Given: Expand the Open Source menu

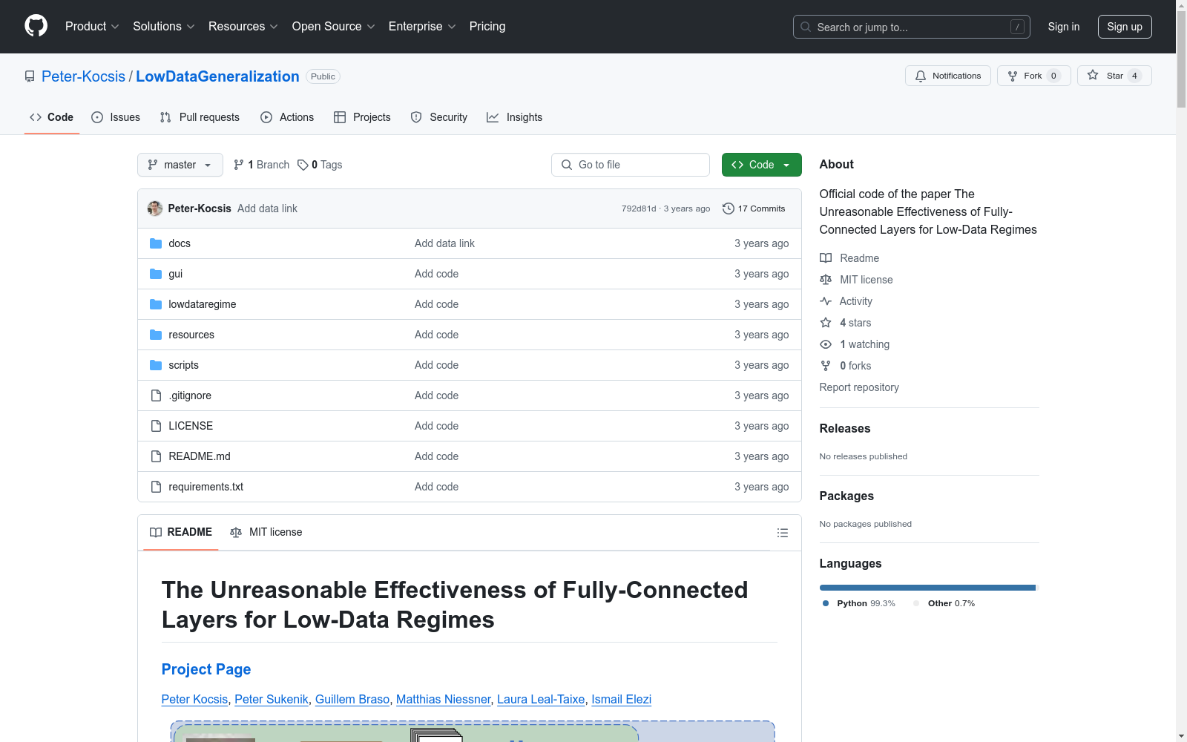Looking at the screenshot, I should coord(333,27).
